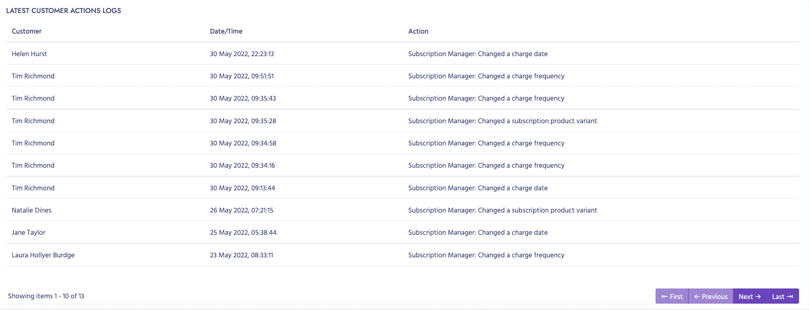The width and height of the screenshot is (809, 310).
Task: Click the 30 May 2022, 22:23:13 timestamp
Action: [x=242, y=54]
